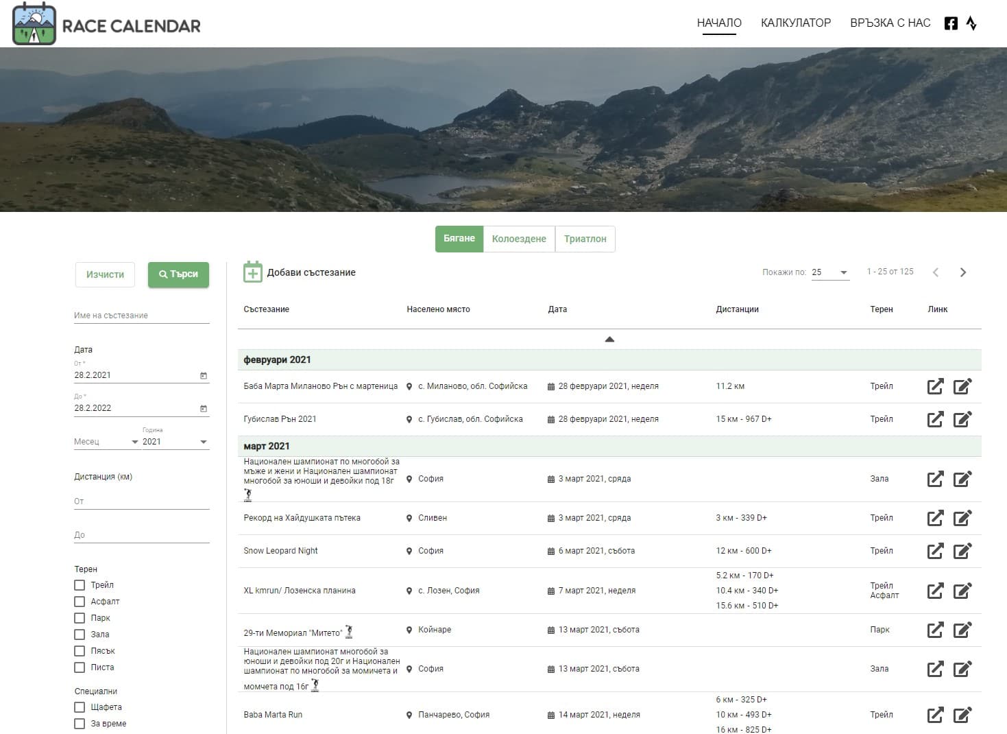Open the date picker icon for the От field
Viewport: 1007px width, 734px height.
pyautogui.click(x=204, y=374)
